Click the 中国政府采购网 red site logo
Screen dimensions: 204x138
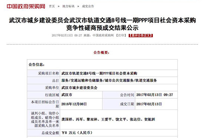click(x=26, y=6)
